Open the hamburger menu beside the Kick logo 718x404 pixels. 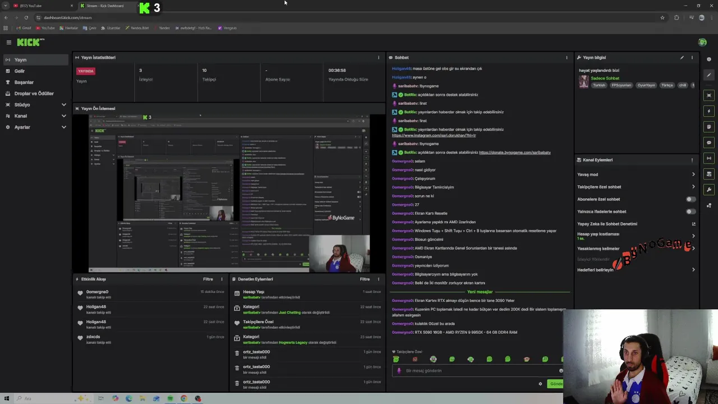pyautogui.click(x=9, y=42)
